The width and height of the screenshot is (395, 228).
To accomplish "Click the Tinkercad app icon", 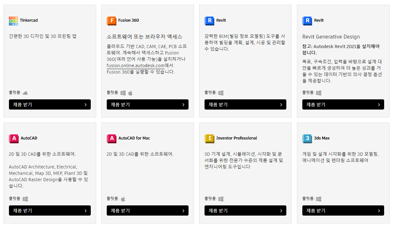I will (x=14, y=20).
